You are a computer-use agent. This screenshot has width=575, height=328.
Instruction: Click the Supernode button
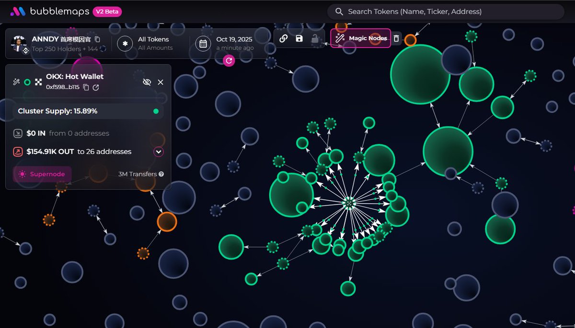pyautogui.click(x=42, y=175)
